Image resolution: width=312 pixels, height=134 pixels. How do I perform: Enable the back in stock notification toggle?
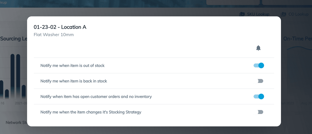(259, 81)
